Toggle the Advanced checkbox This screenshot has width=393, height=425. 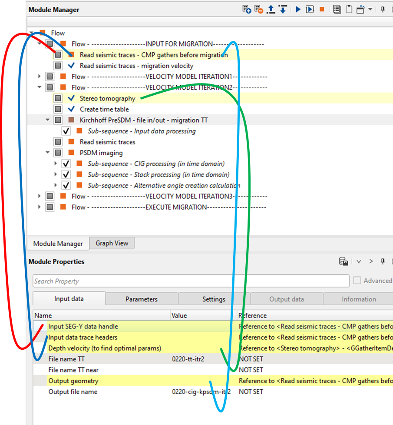click(x=357, y=281)
